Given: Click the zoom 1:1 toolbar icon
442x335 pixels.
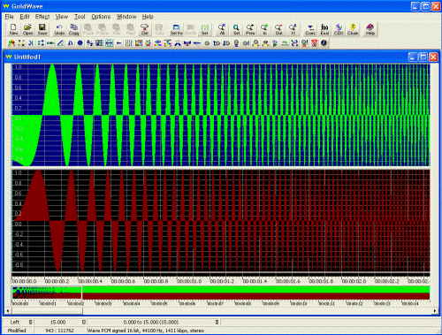Looking at the screenshot, I should (x=293, y=29).
